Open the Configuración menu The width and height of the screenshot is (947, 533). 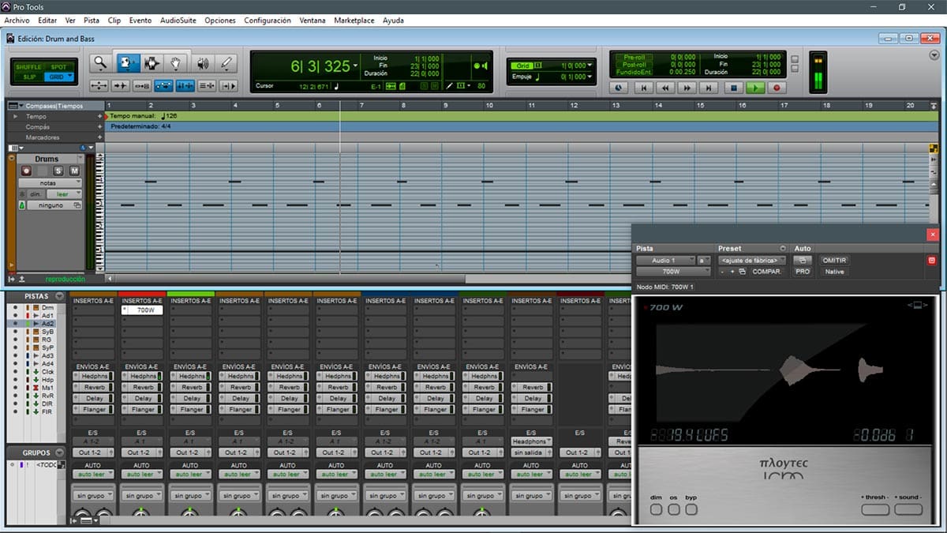click(x=268, y=21)
